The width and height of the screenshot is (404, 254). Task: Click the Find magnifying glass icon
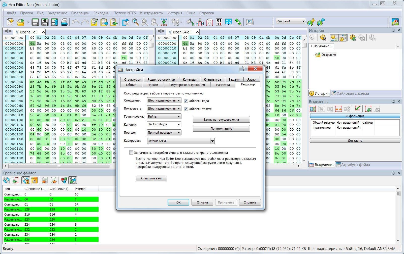pos(135,22)
